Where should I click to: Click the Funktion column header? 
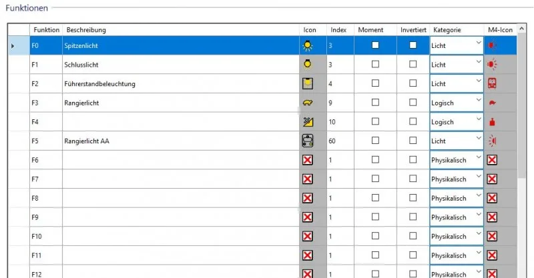pyautogui.click(x=46, y=30)
